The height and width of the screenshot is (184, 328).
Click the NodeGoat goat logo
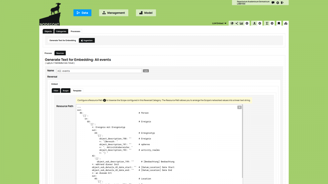tap(53, 12)
